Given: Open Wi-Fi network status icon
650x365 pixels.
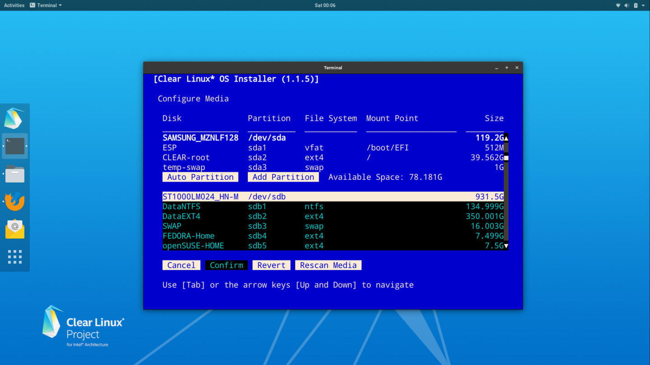Looking at the screenshot, I should point(618,5).
